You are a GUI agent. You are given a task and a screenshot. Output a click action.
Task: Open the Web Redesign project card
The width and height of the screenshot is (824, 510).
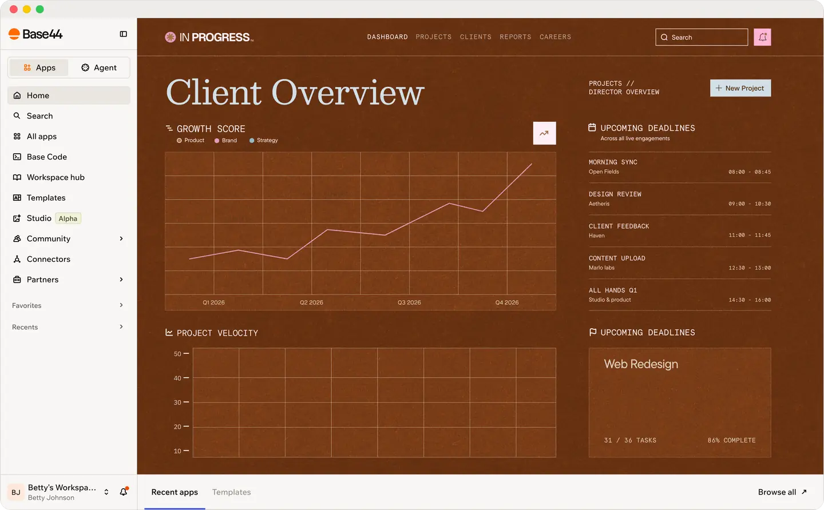[680, 403]
